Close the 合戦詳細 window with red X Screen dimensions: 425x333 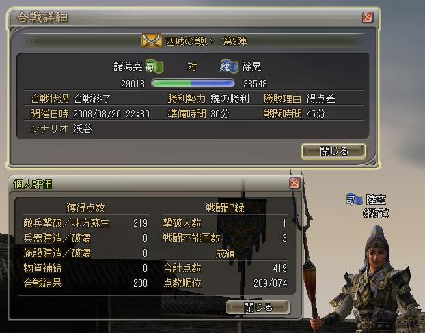[368, 17]
